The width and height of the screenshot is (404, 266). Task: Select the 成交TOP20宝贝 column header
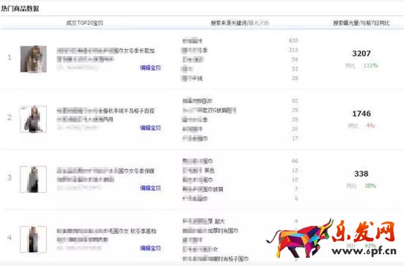pos(85,23)
